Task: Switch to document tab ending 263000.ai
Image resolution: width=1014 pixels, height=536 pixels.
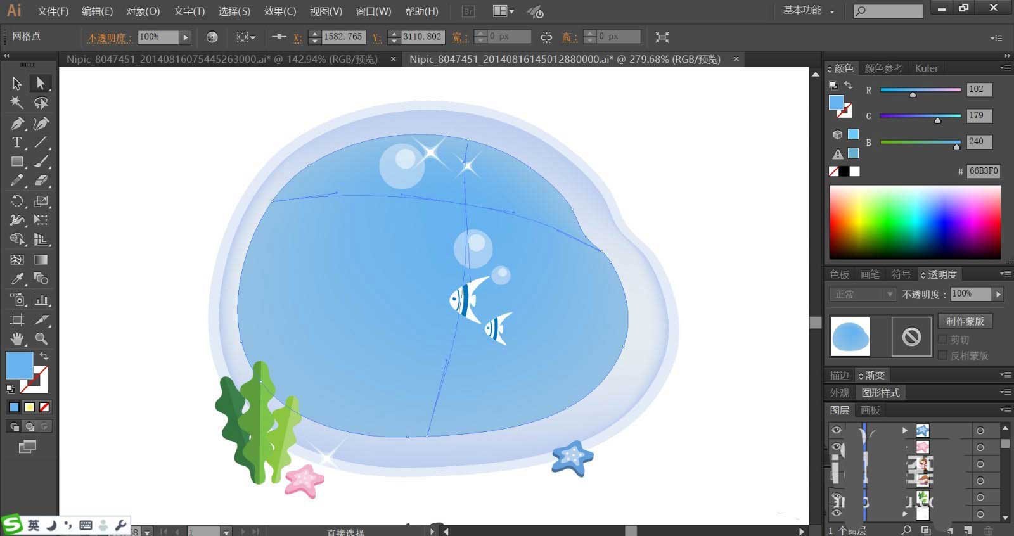Action: pyautogui.click(x=222, y=59)
